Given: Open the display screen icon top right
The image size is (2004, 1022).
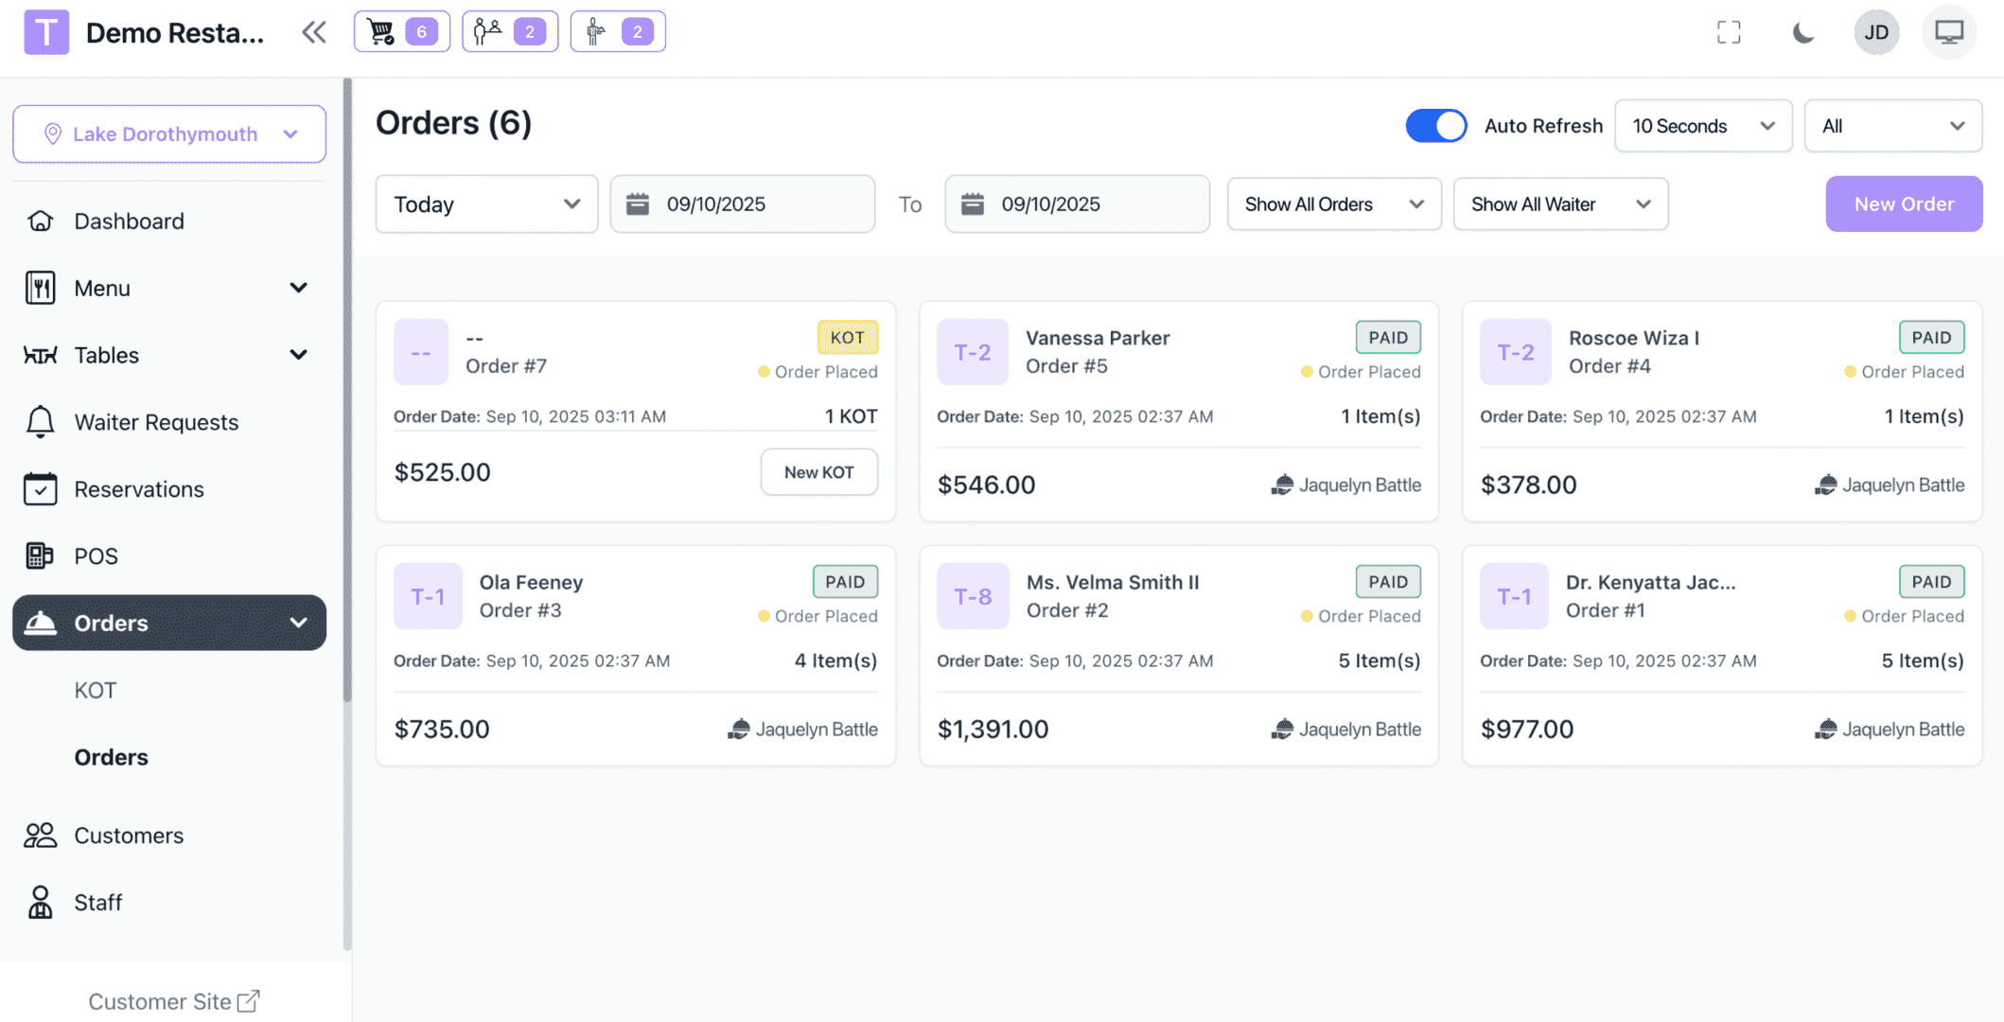Looking at the screenshot, I should (1948, 31).
